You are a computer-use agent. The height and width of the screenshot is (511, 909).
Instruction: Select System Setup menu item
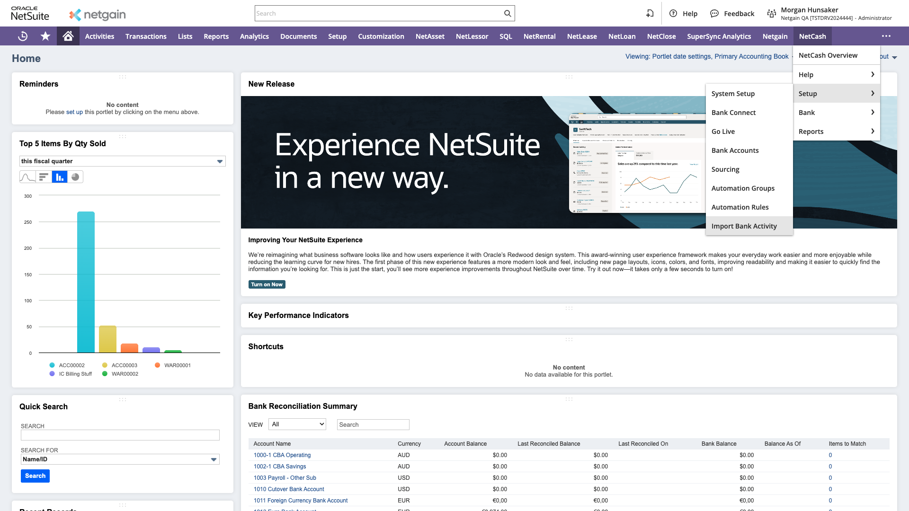[x=749, y=94]
